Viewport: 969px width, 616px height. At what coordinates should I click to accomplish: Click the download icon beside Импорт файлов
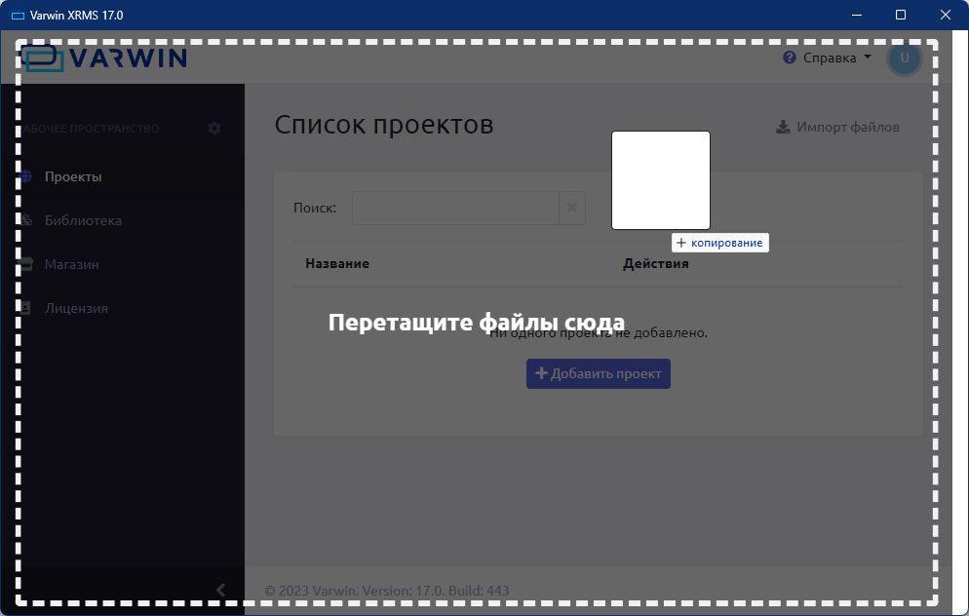coord(783,128)
